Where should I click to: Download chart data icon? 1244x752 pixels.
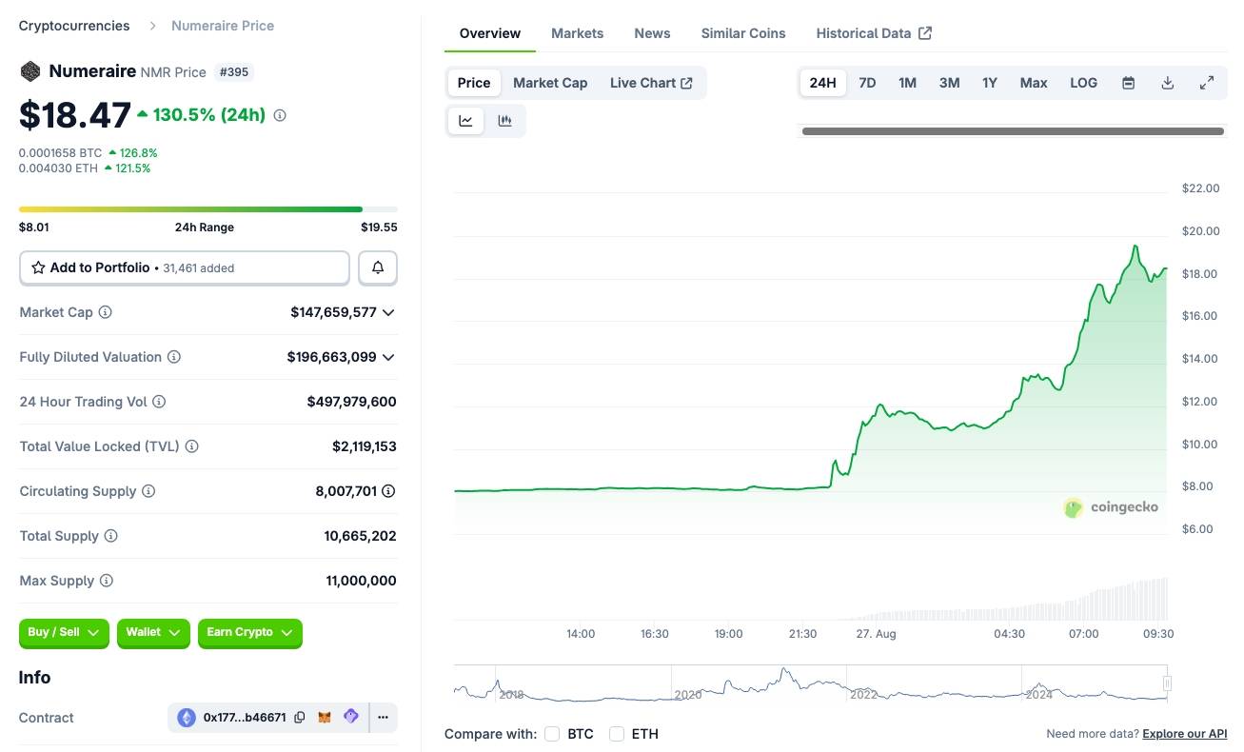click(1167, 83)
